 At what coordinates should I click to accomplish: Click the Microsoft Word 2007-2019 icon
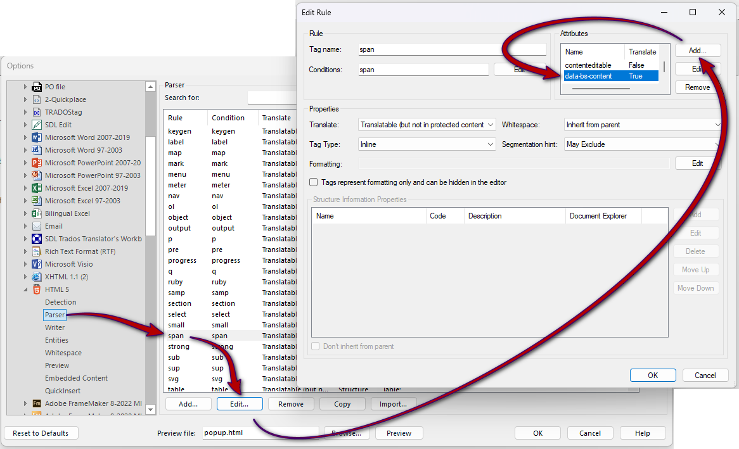coord(36,137)
